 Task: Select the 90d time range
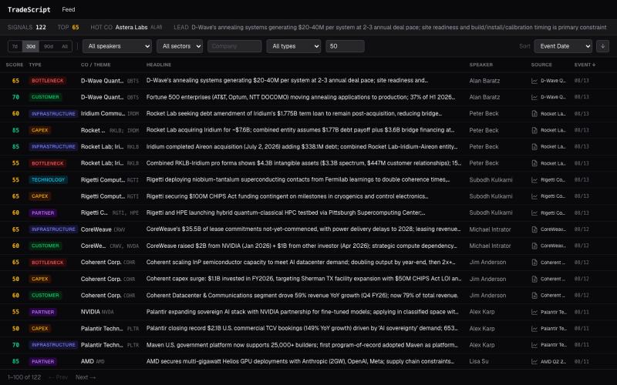(49, 46)
